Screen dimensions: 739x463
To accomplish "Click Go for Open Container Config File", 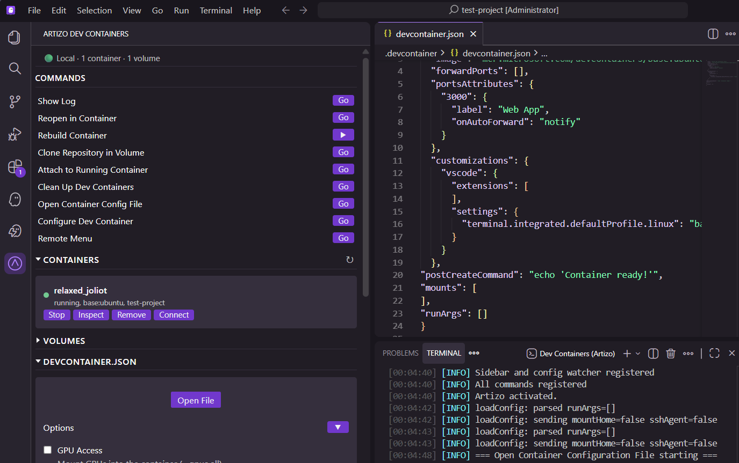I will pos(343,203).
